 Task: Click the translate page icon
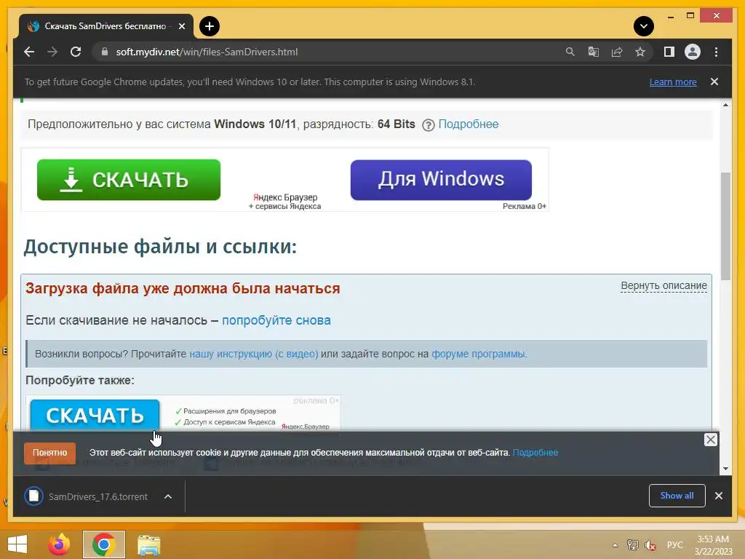point(594,52)
